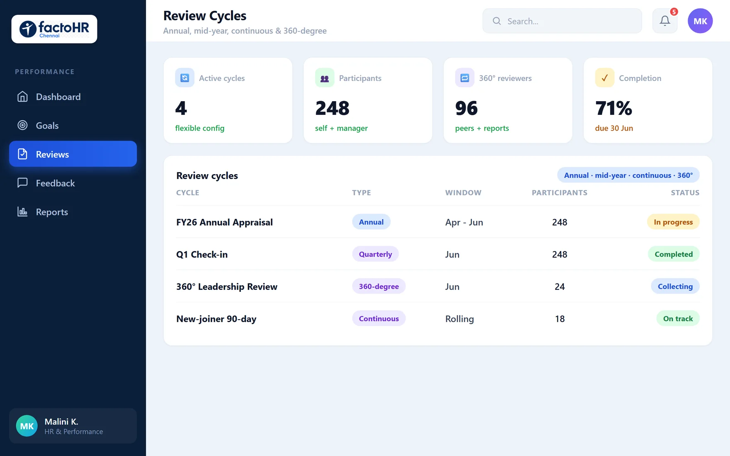Click the Active cycles refresh icon

(185, 78)
